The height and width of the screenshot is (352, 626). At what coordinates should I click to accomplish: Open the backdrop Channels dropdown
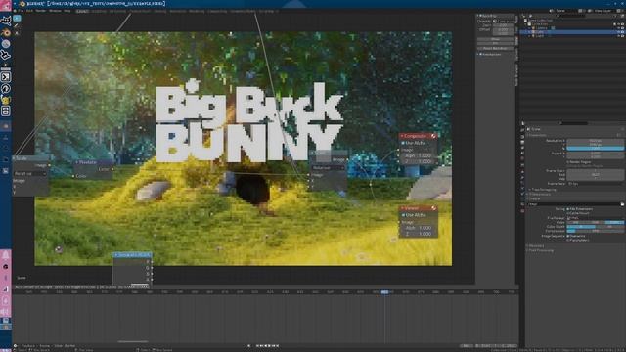coord(503,21)
